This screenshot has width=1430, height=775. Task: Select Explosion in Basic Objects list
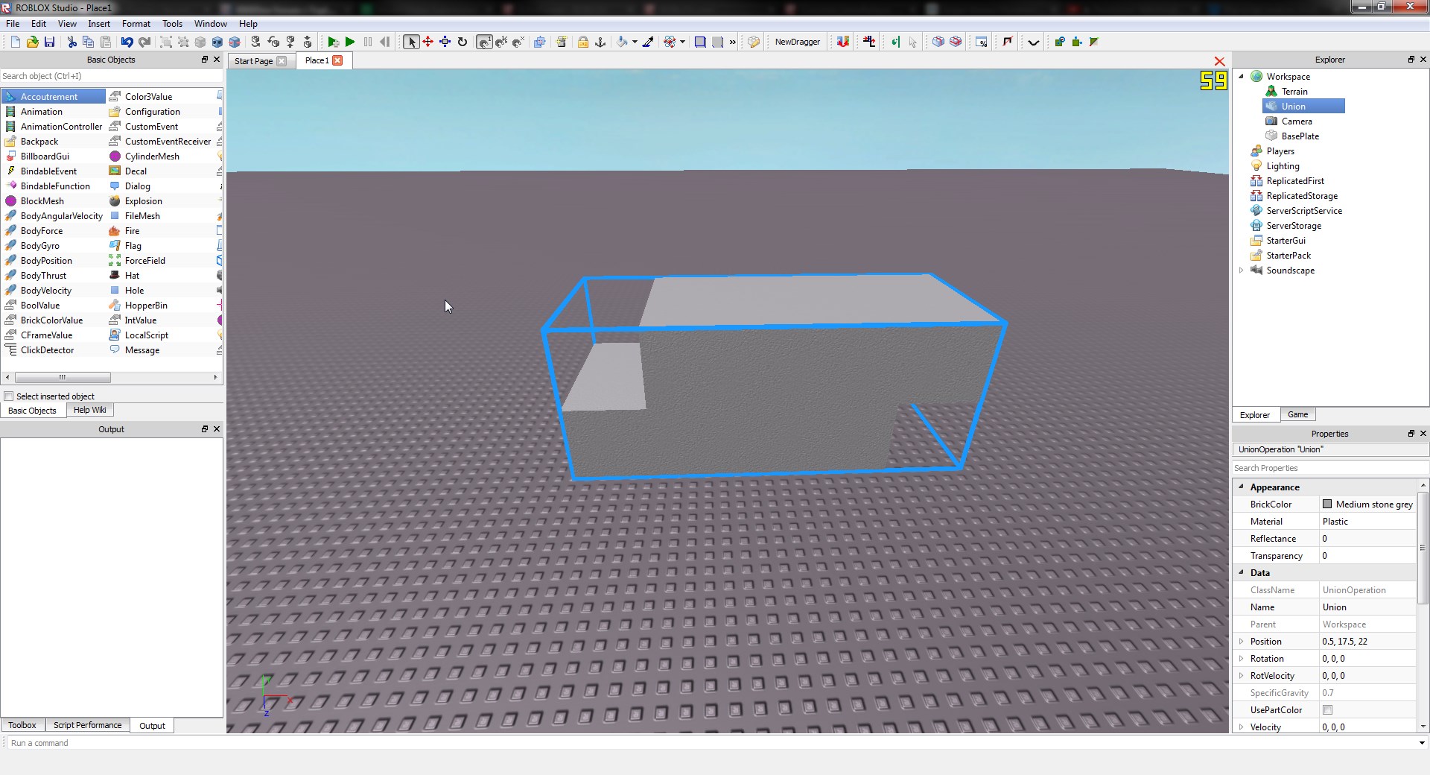point(143,201)
